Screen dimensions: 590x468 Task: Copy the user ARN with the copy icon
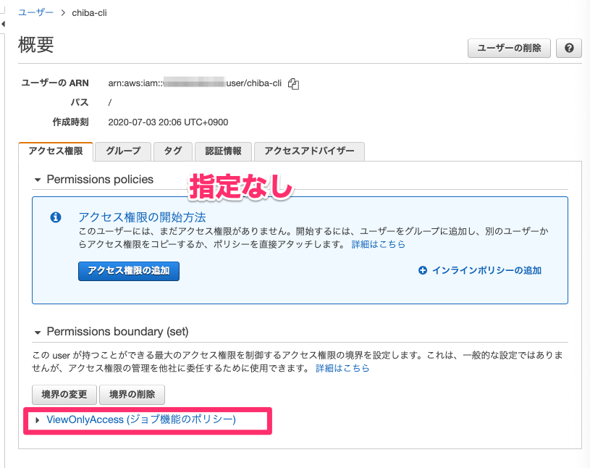click(293, 83)
